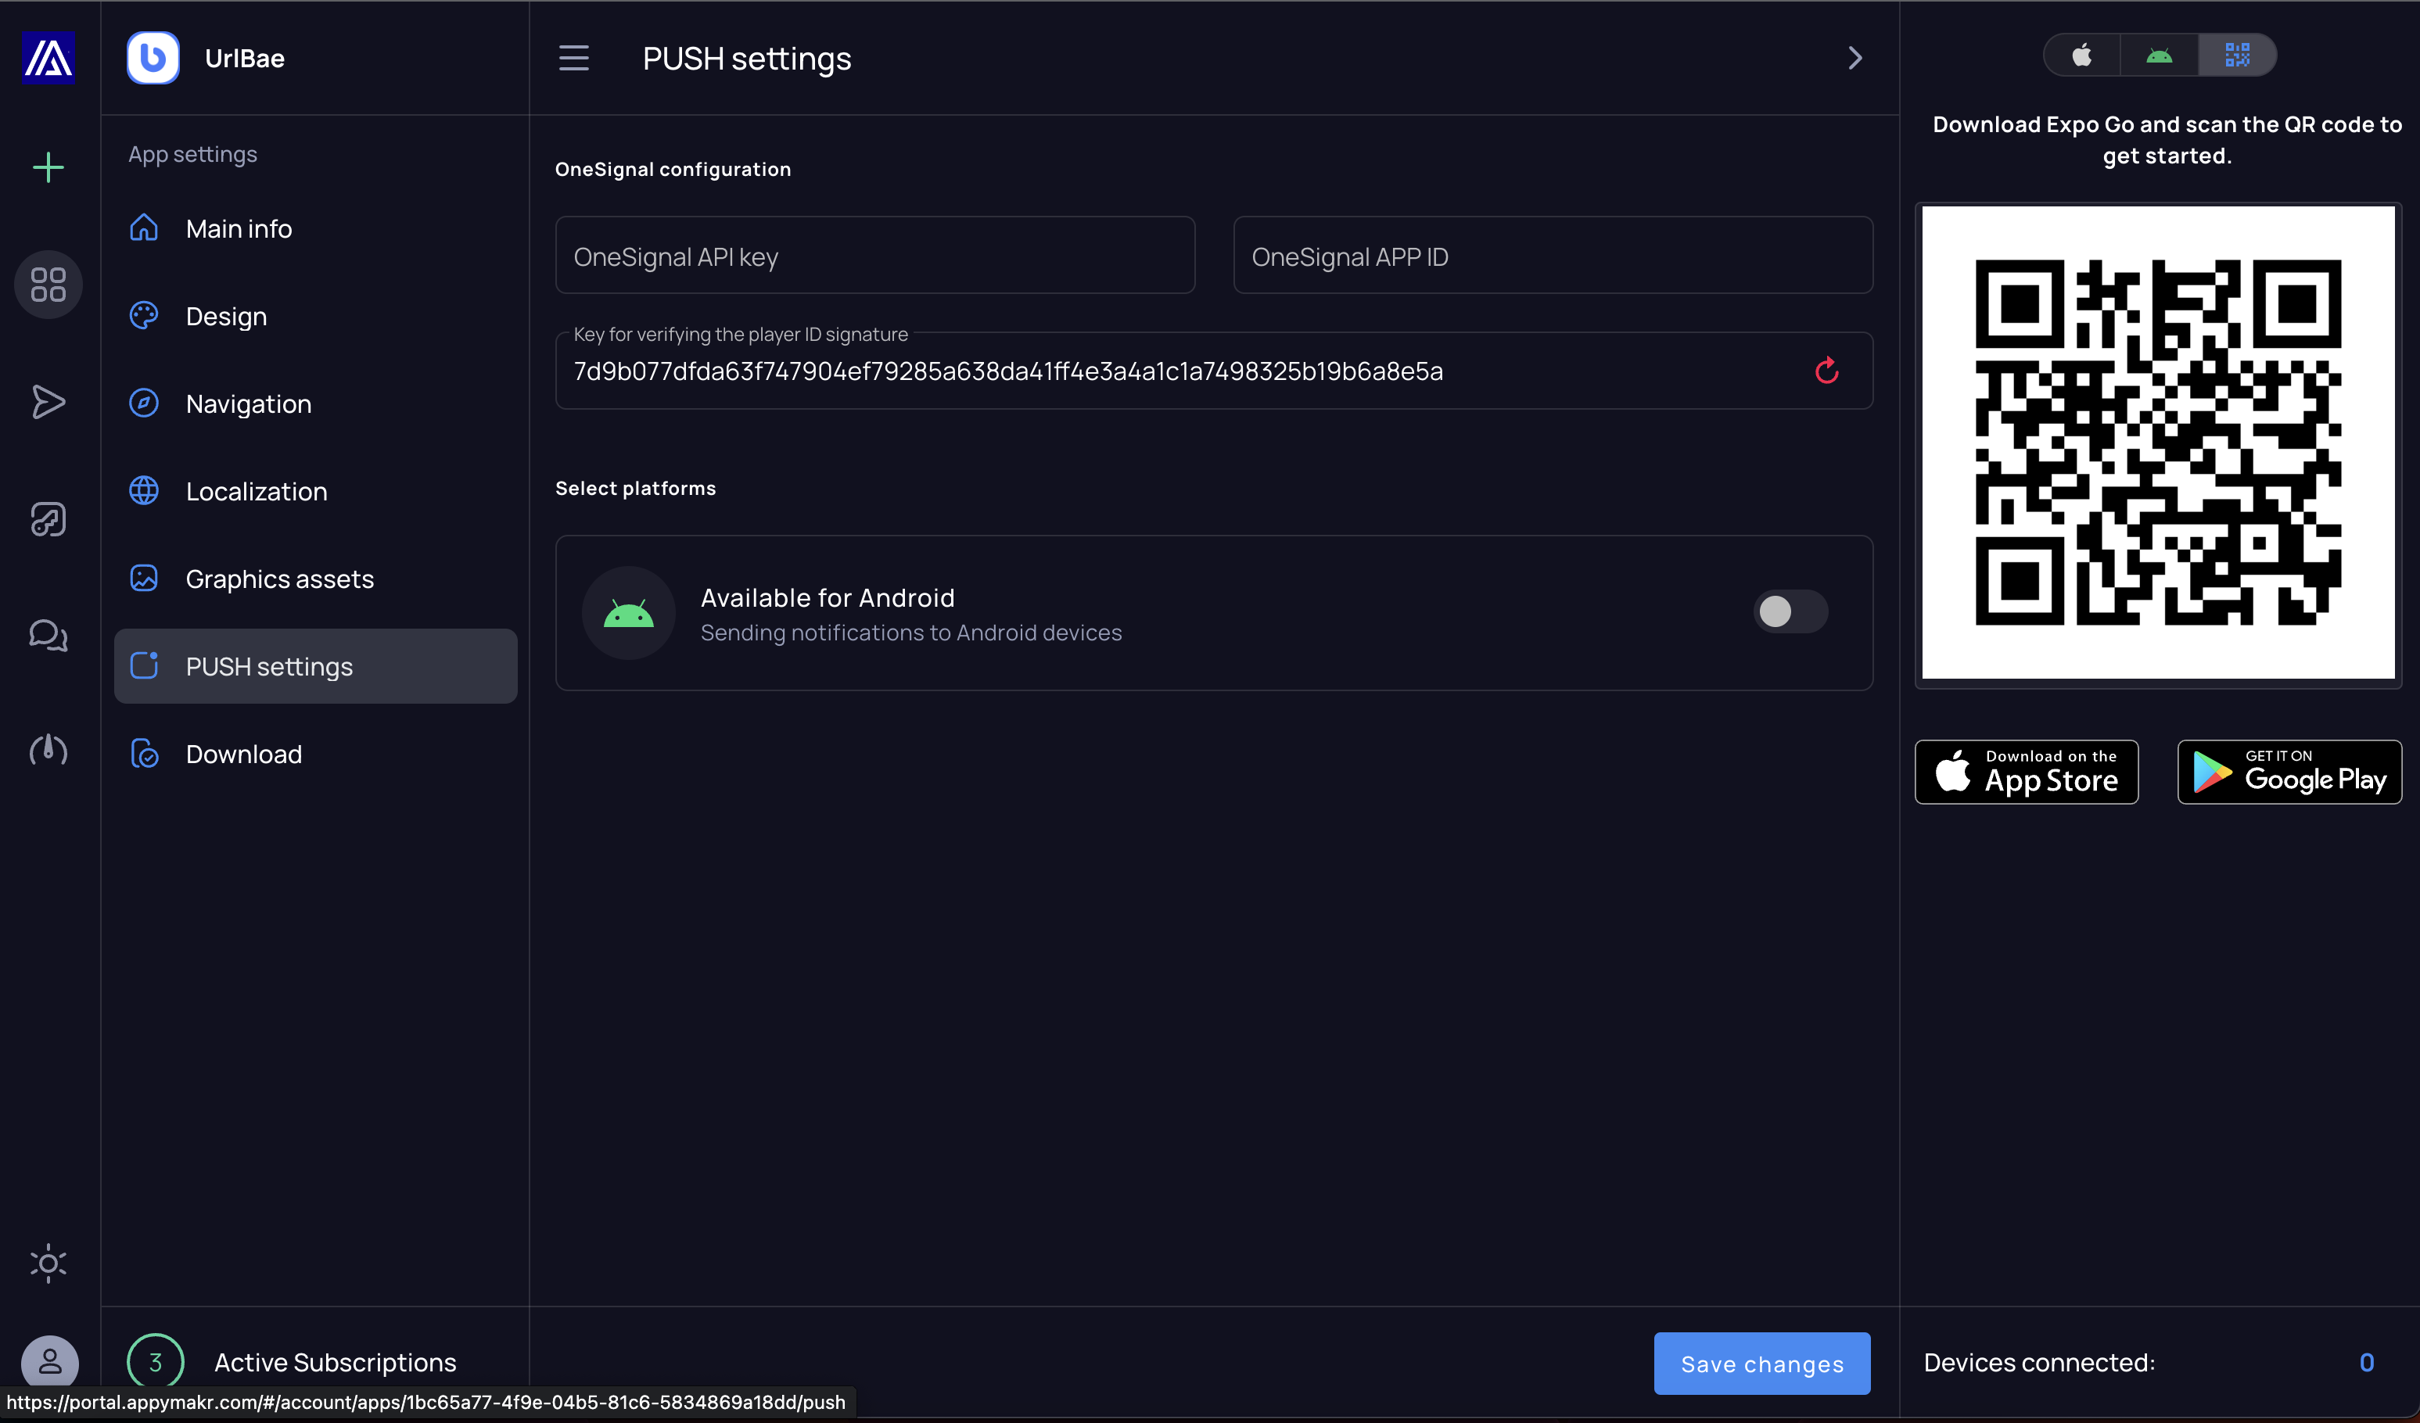
Task: Toggle light theme with sun icon
Action: point(48,1263)
